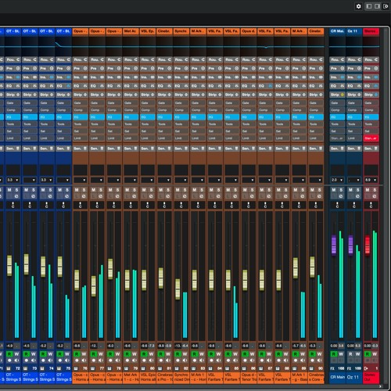Viewport: 391px width, 391px height.
Task: Open latency dropdown showing 3.3 on channel 72
Action: tap(13, 180)
